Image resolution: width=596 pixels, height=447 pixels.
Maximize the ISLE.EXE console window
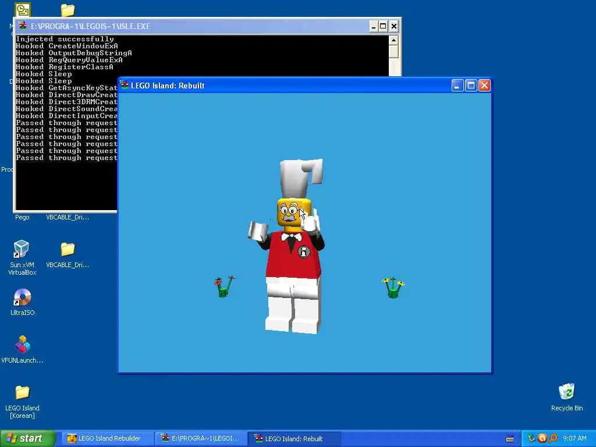pyautogui.click(x=383, y=26)
